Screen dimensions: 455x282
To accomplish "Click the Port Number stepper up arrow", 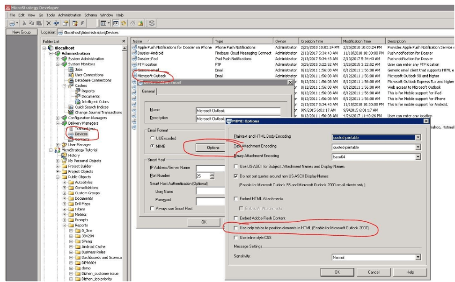I will [x=212, y=174].
